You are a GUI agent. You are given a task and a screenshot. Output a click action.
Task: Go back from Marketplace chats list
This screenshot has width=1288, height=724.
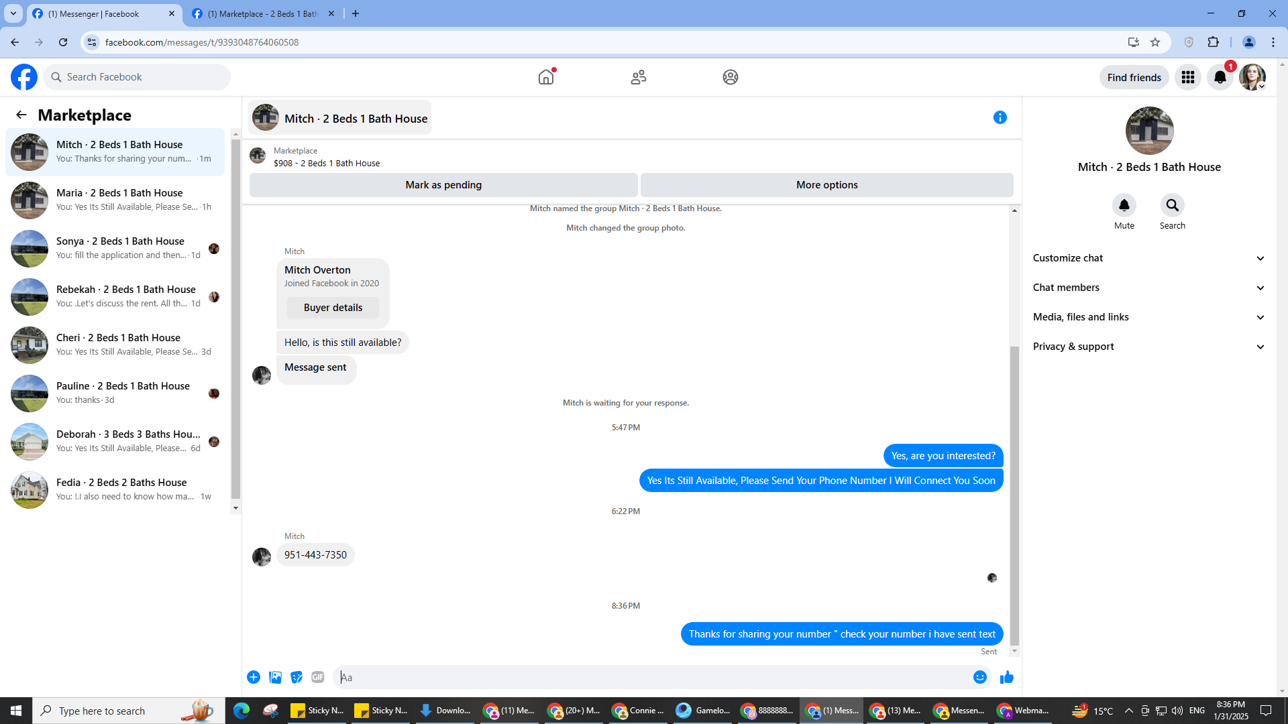(21, 115)
